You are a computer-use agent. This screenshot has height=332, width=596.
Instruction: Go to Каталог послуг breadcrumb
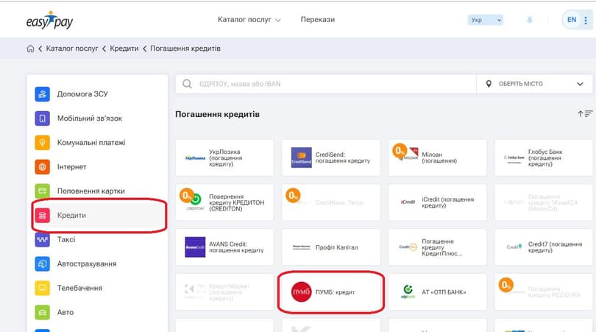coord(72,49)
